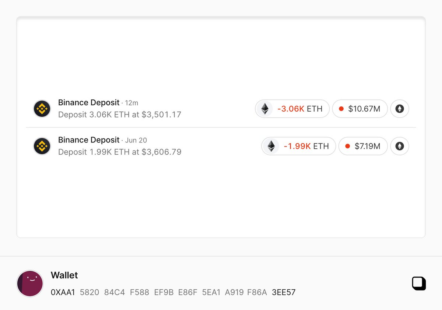Click the $7.19M value pill
Screen dimensions: 442x310
(363, 146)
